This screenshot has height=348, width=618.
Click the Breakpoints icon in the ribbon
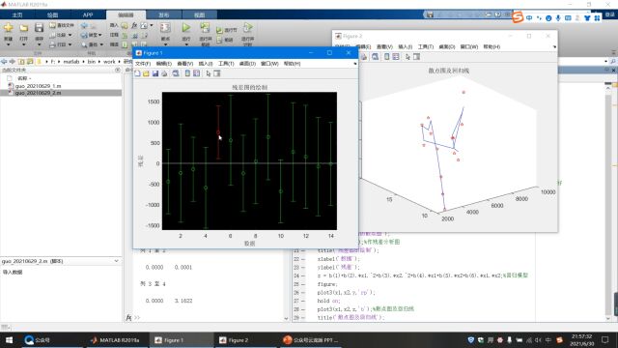click(x=165, y=28)
